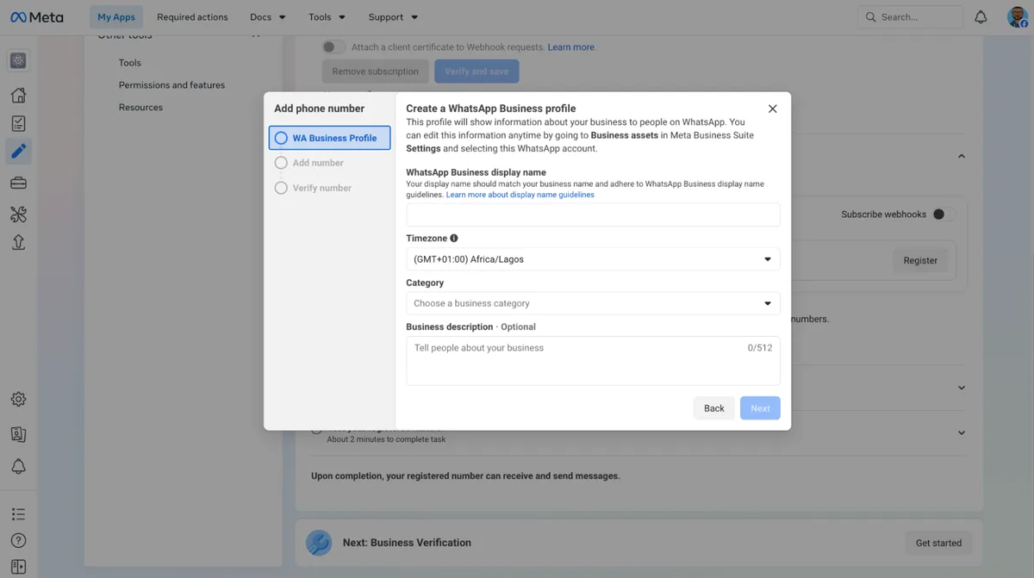Expand the section above the task time estimate

962,388
